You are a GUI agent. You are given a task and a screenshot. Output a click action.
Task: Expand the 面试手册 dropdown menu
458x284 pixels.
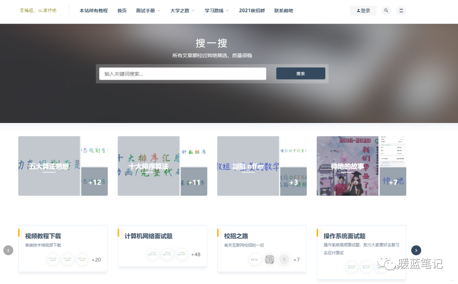[x=148, y=11]
